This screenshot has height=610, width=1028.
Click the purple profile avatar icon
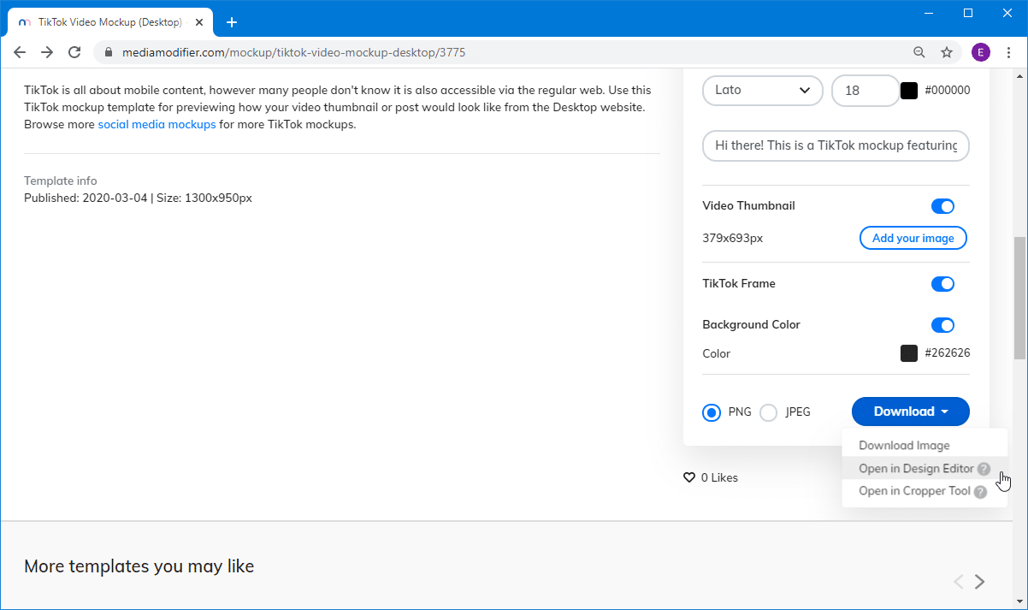(980, 52)
